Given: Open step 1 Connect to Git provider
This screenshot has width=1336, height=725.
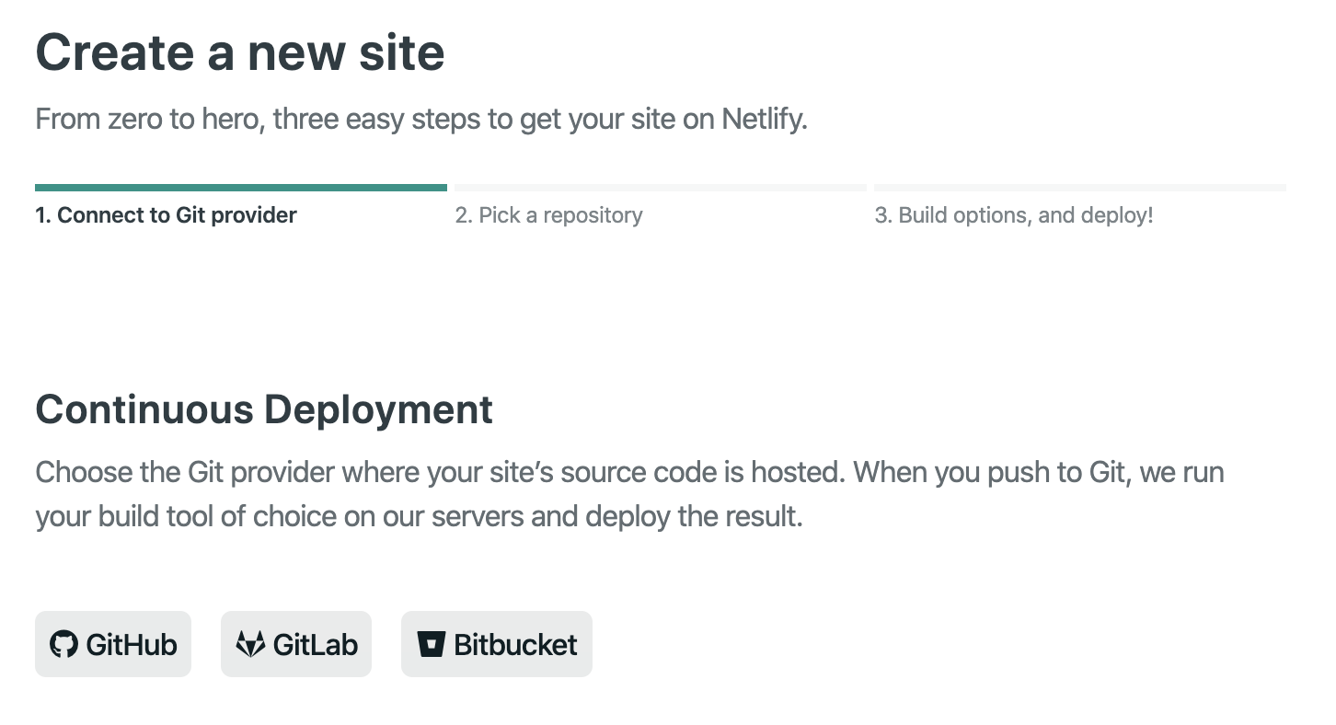Looking at the screenshot, I should [167, 215].
